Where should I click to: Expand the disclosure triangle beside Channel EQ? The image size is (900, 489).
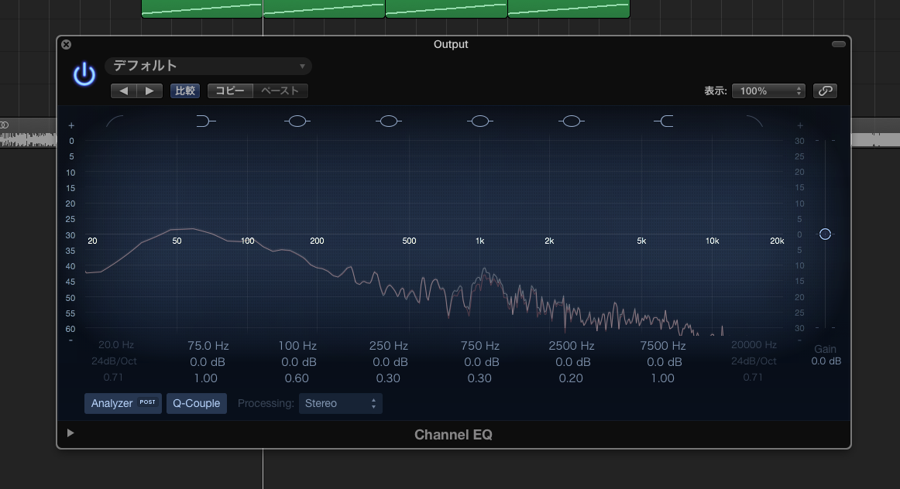coord(70,433)
